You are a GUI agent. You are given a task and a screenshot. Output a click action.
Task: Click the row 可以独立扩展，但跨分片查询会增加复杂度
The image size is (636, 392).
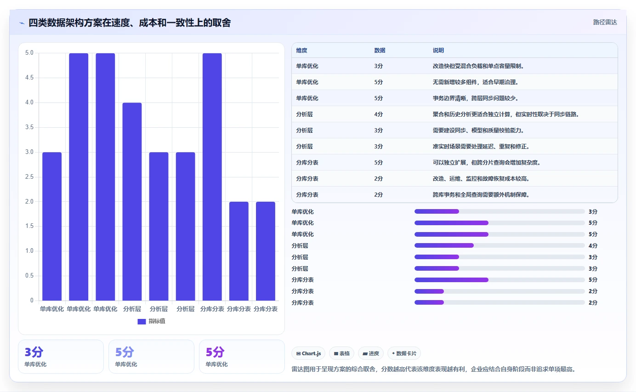(x=454, y=163)
